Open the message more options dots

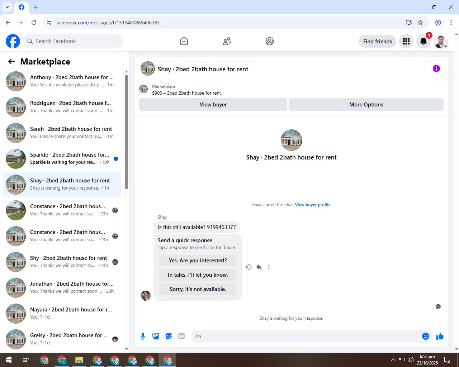point(269,267)
